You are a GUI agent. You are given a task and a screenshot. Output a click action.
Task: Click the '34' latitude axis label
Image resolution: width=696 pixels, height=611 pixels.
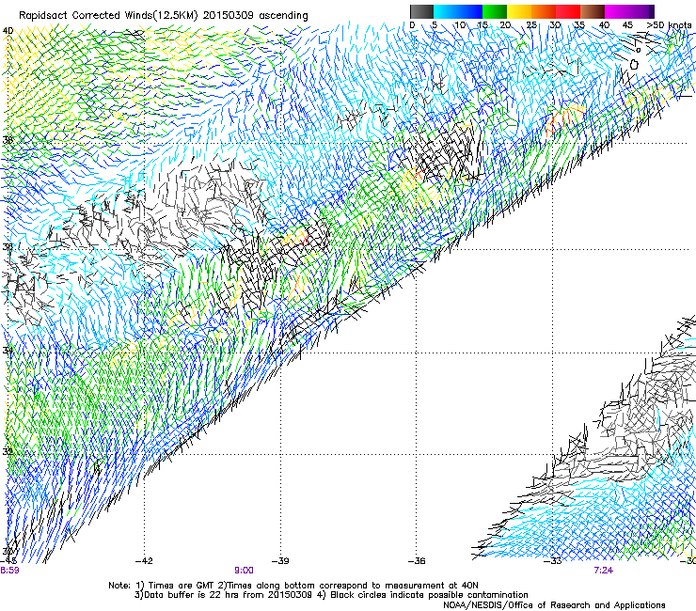point(8,351)
